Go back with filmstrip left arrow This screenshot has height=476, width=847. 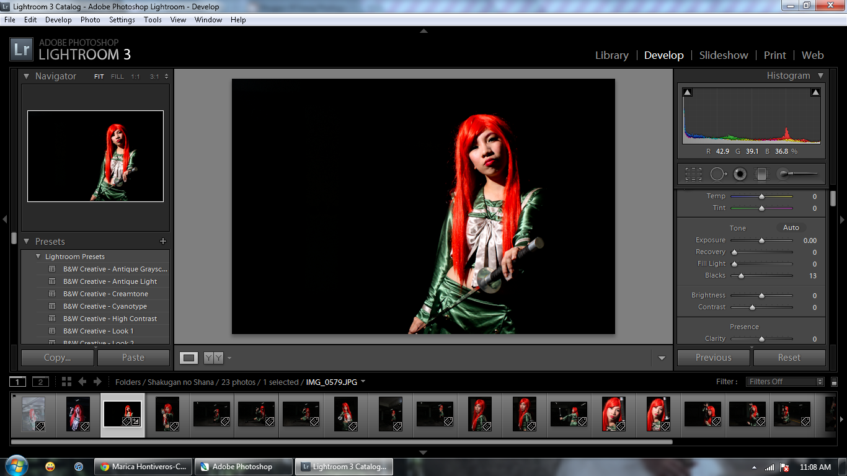pos(82,382)
